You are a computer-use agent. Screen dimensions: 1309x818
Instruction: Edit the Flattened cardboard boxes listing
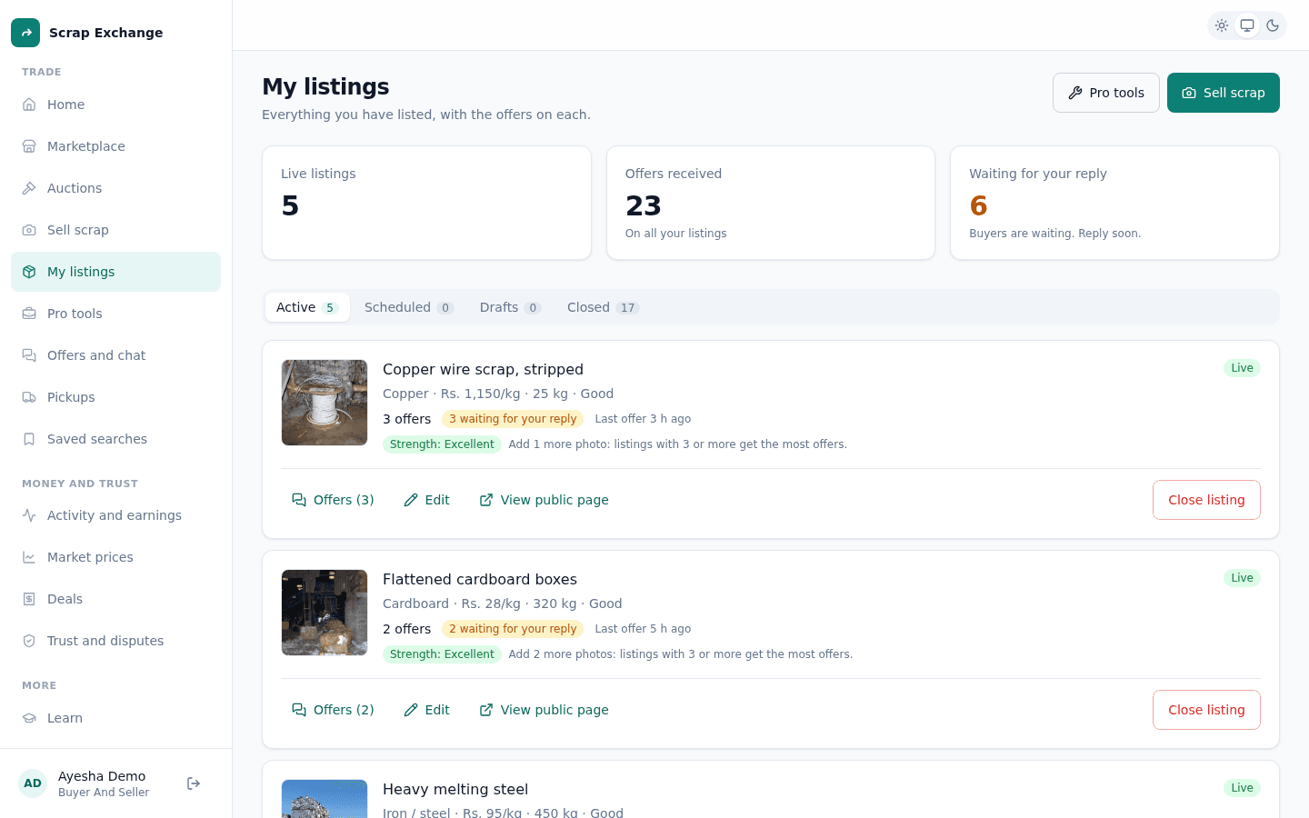pos(426,710)
